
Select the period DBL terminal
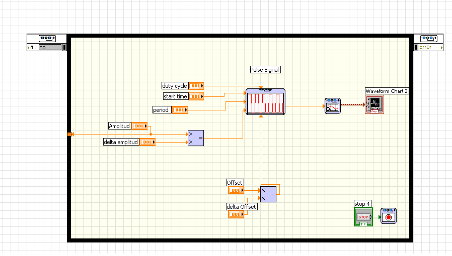[x=180, y=110]
